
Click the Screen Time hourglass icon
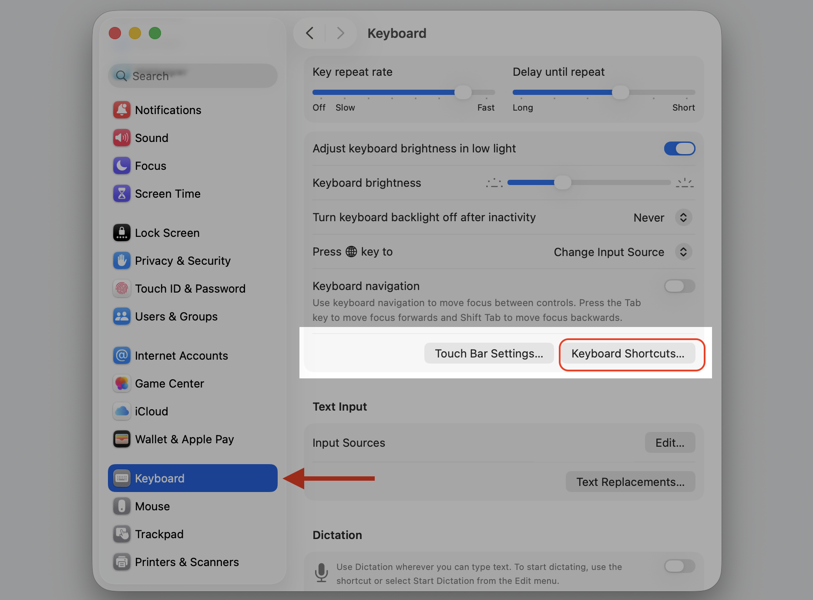[122, 194]
